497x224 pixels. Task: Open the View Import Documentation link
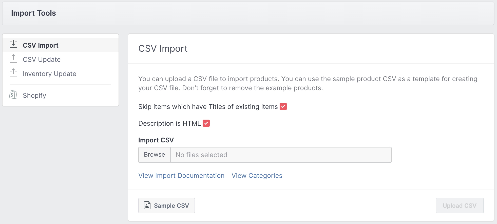181,176
